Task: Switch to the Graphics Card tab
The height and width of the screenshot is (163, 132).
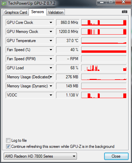Action: [16, 12]
